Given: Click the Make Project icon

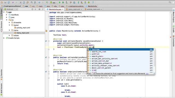Looking at the screenshot, I should (47, 2).
